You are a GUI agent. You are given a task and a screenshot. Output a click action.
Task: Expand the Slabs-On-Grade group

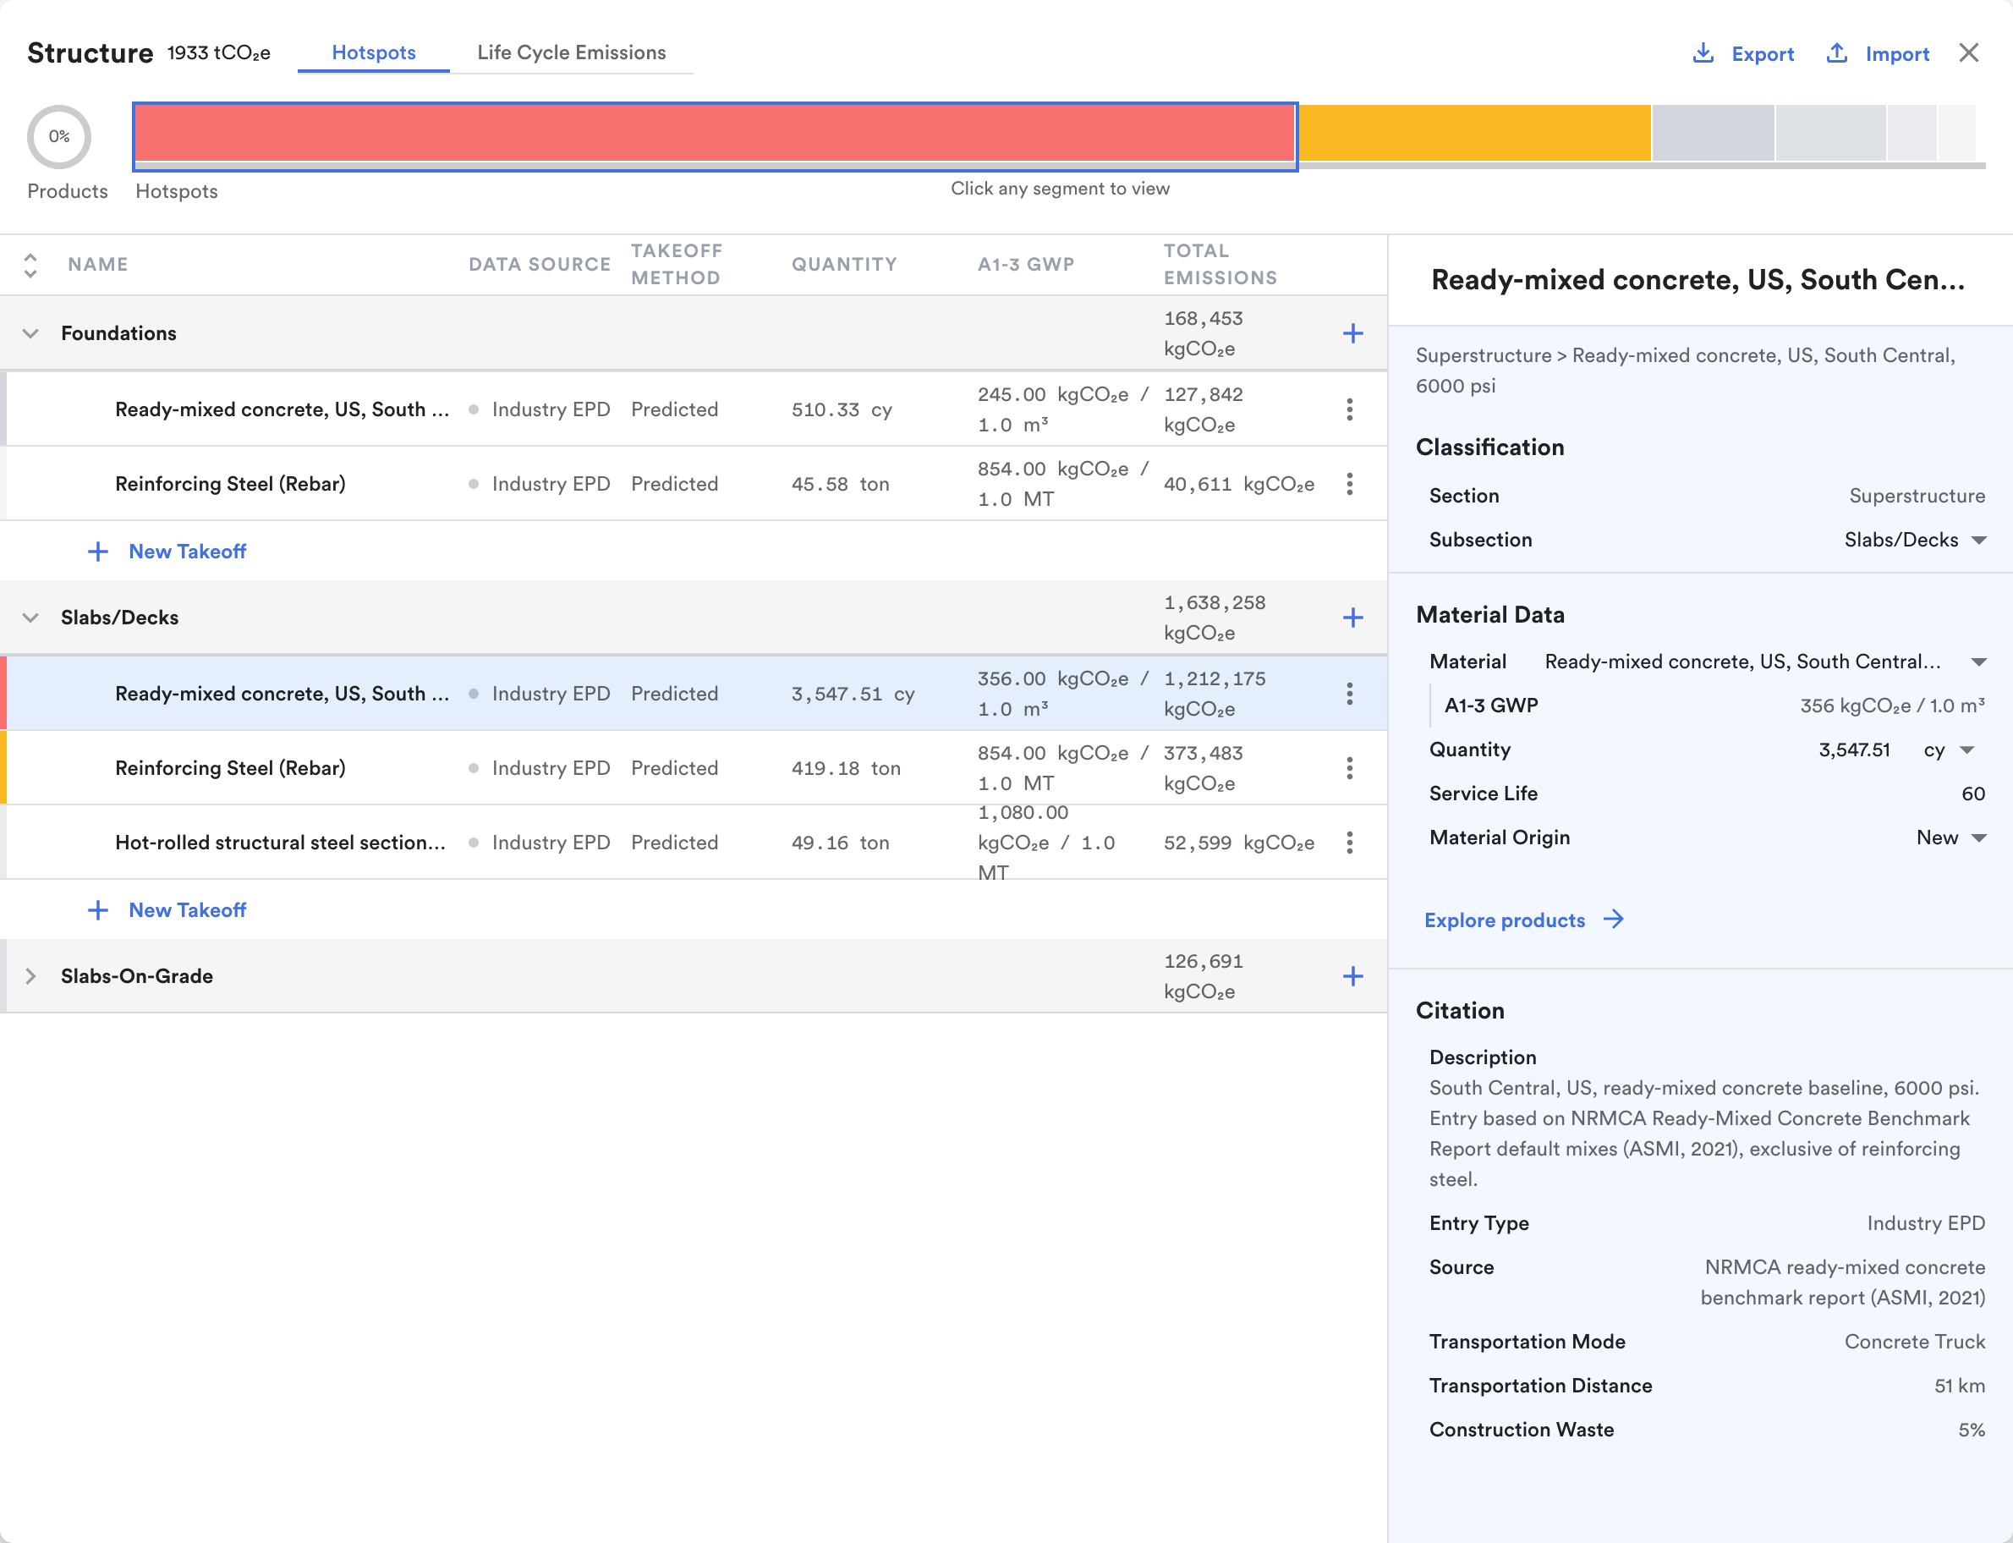[x=30, y=976]
